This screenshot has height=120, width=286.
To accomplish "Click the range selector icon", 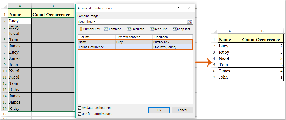I will click(x=190, y=22).
